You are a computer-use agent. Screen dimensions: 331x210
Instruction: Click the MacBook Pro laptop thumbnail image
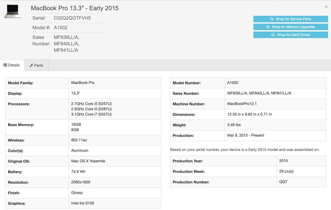[x=13, y=11]
